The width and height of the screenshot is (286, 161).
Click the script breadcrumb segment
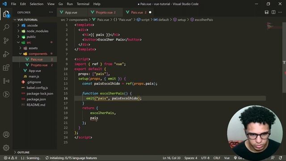pyautogui.click(x=143, y=20)
